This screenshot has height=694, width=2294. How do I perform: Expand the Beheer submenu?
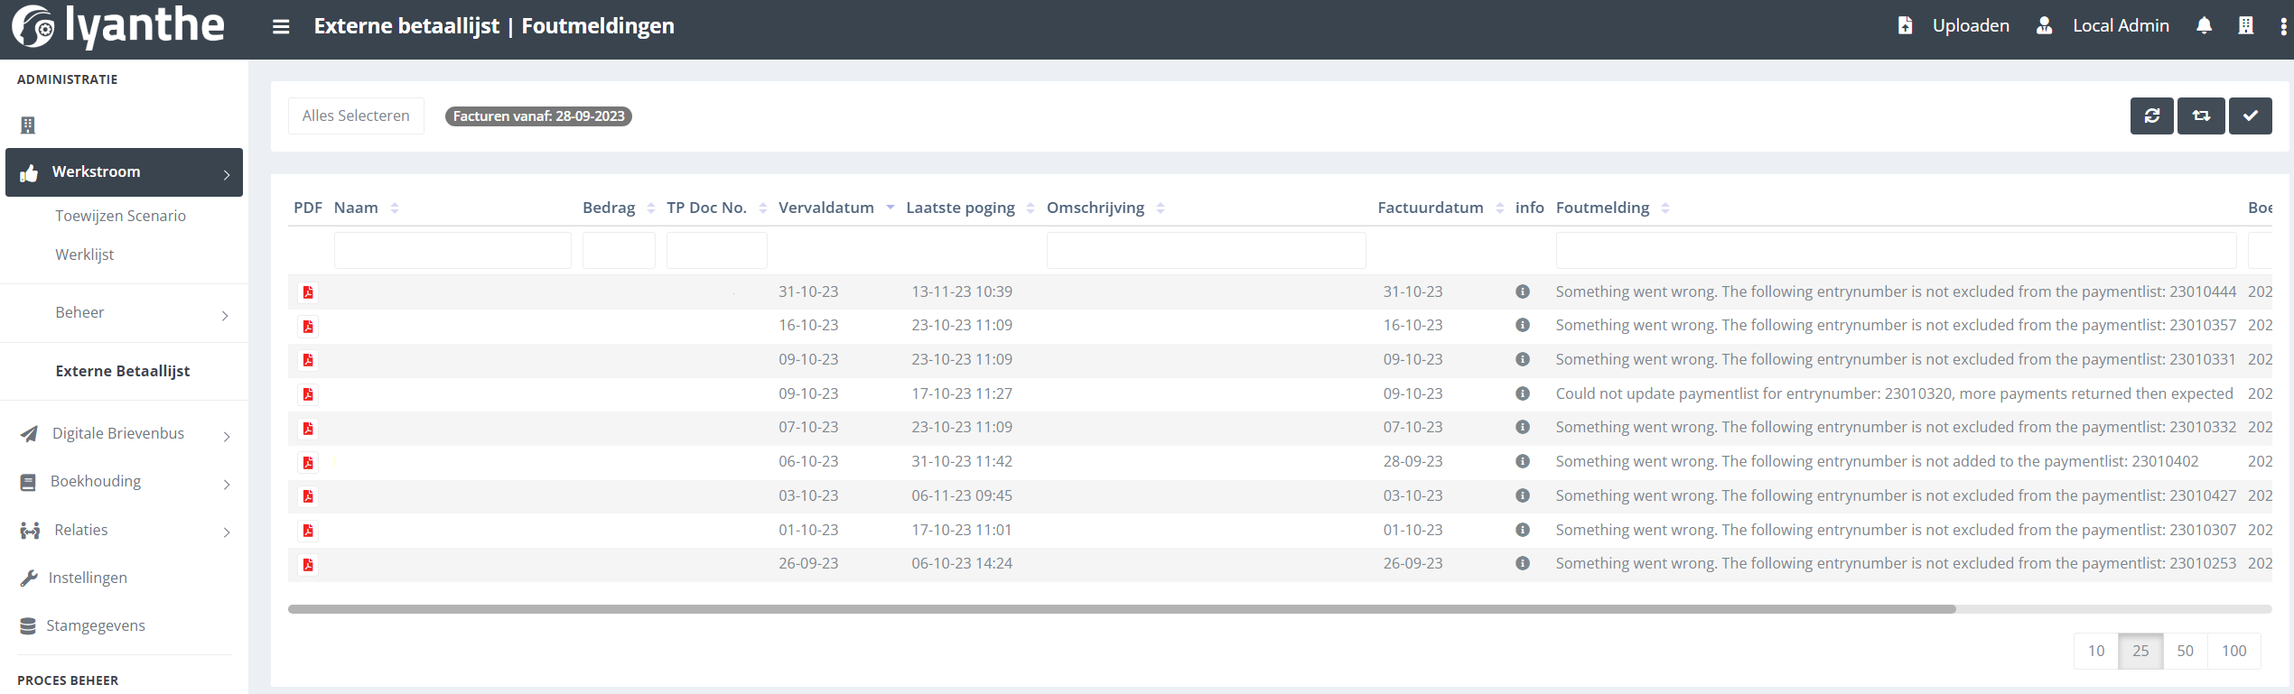(124, 313)
